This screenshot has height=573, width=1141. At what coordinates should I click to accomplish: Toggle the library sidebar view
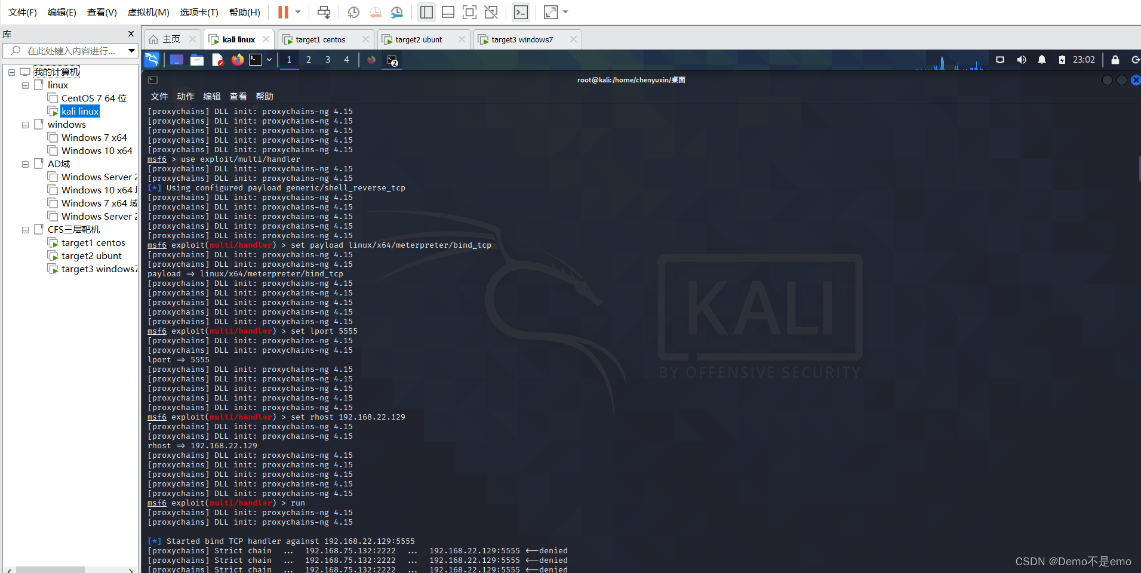click(426, 12)
